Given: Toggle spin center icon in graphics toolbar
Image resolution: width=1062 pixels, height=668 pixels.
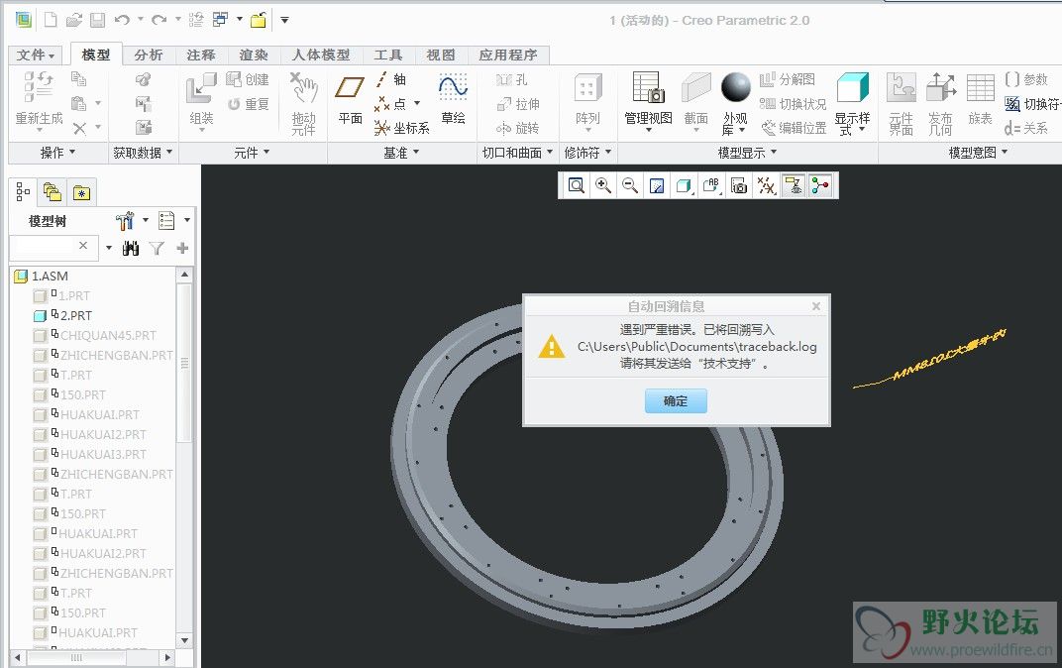Looking at the screenshot, I should tap(820, 185).
